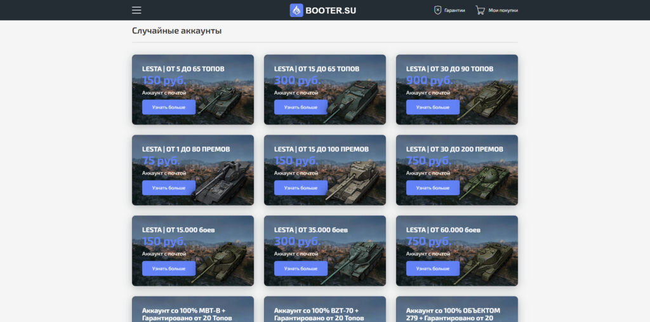Click title LESTA | ОТ 5 ДО 65 ТОПОВ
This screenshot has width=650, height=322.
(x=185, y=69)
